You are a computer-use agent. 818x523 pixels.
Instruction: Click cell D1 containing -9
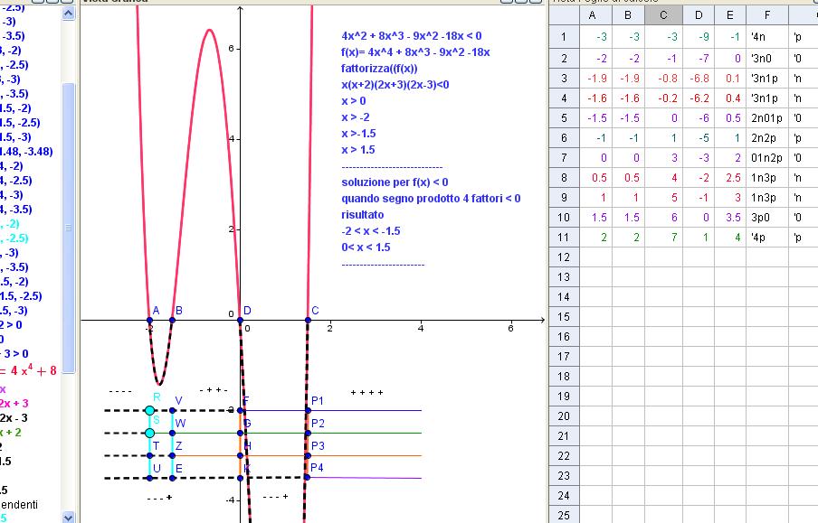pos(699,37)
